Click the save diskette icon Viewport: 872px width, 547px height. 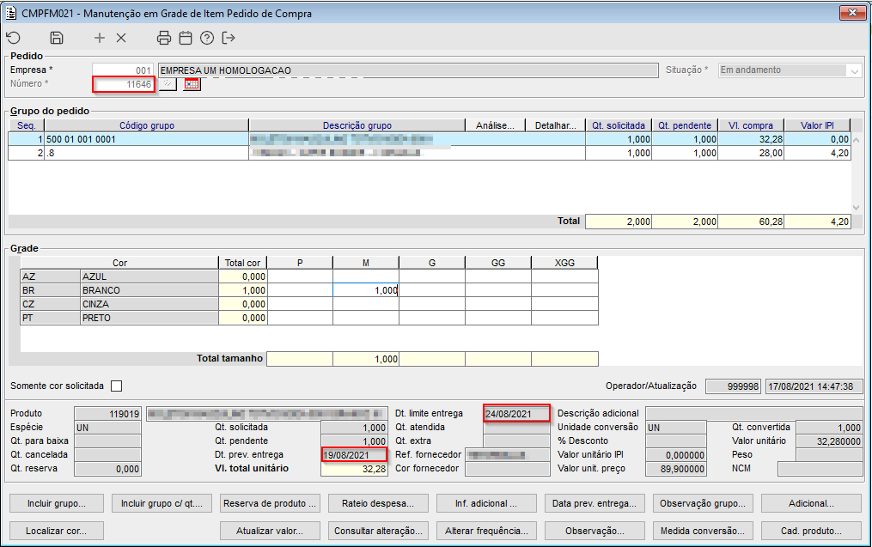[57, 38]
